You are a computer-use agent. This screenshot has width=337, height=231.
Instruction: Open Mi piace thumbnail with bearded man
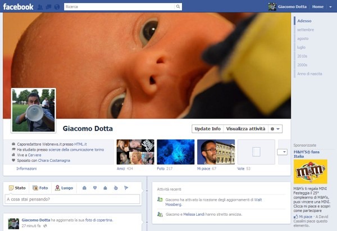pyautogui.click(x=216, y=152)
